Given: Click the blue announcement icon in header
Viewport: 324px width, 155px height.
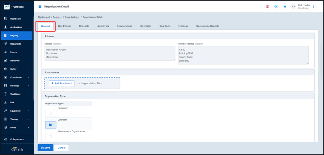Looking at the screenshot, I should coord(285,6).
